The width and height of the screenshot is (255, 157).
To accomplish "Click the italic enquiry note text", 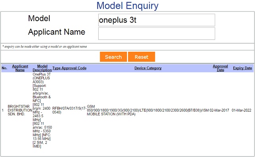I will click(x=45, y=47).
